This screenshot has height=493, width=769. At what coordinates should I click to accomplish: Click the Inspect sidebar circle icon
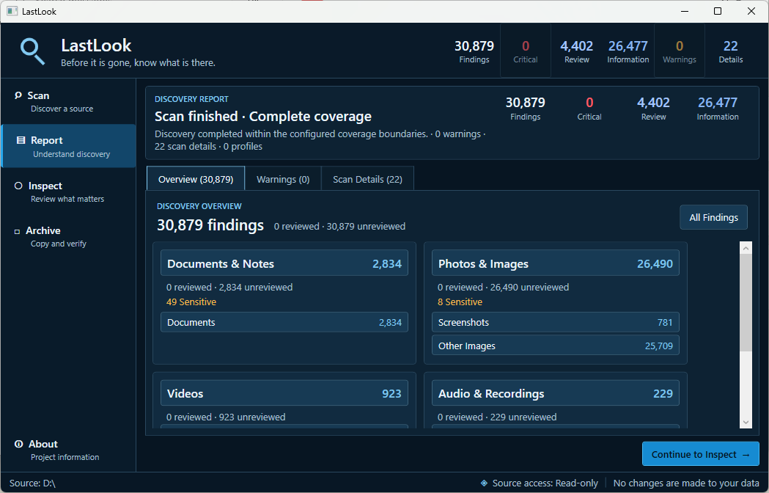pos(18,186)
